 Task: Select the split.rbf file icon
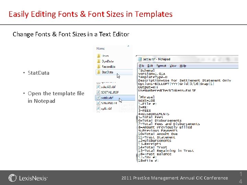(x=98, y=108)
